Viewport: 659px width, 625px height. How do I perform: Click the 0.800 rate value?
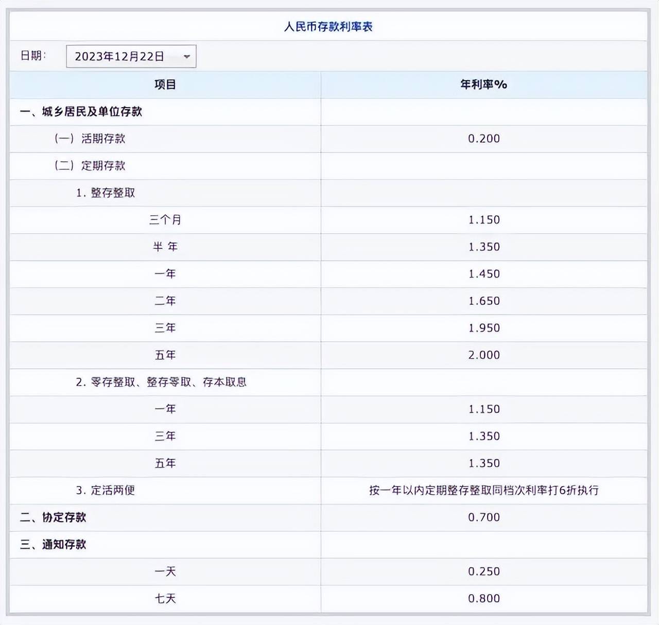click(484, 598)
